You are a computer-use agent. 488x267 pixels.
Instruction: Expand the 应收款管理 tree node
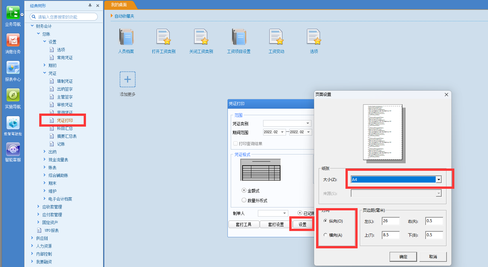click(x=39, y=207)
